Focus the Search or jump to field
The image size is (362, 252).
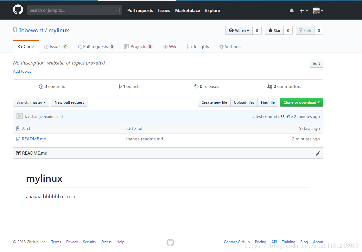click(74, 10)
